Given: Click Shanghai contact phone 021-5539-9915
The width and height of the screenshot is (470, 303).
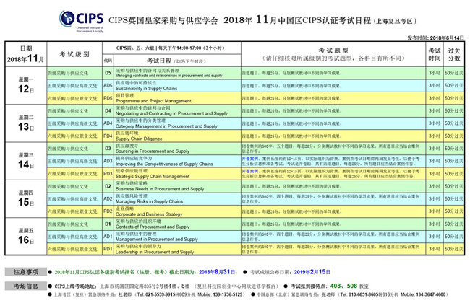Looking at the screenshot, I should (x=161, y=294).
